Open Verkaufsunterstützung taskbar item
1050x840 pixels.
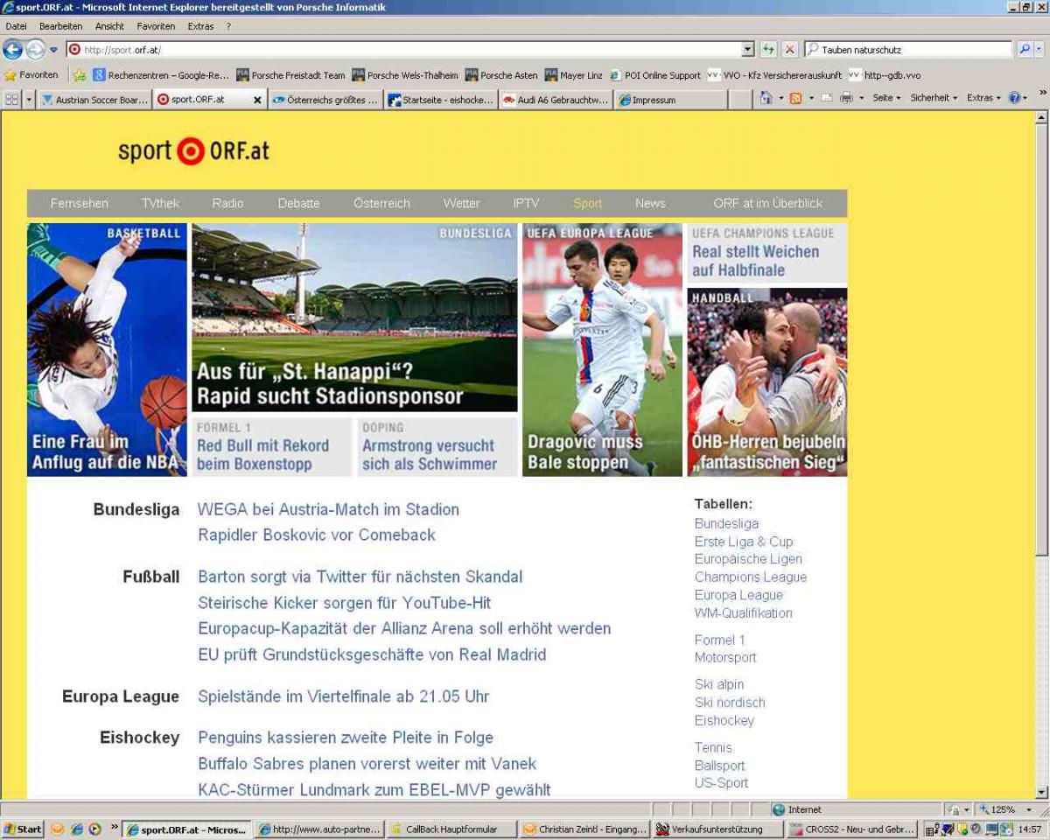[x=717, y=829]
